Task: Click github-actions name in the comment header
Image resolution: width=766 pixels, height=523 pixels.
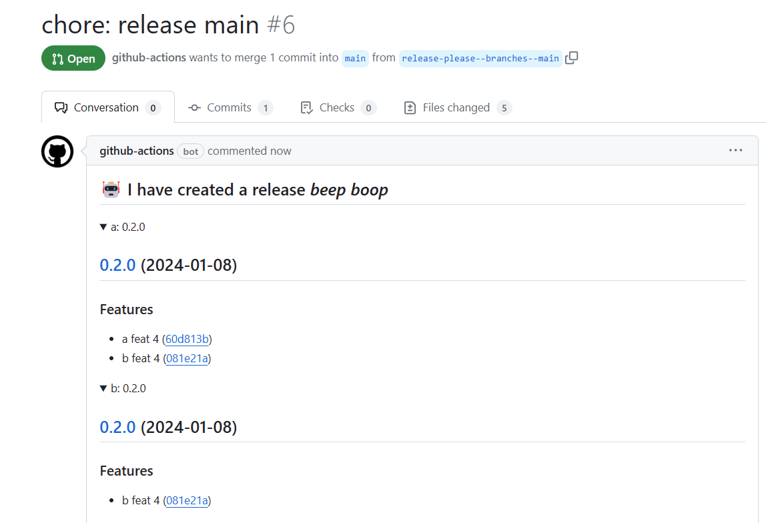Action: 137,151
